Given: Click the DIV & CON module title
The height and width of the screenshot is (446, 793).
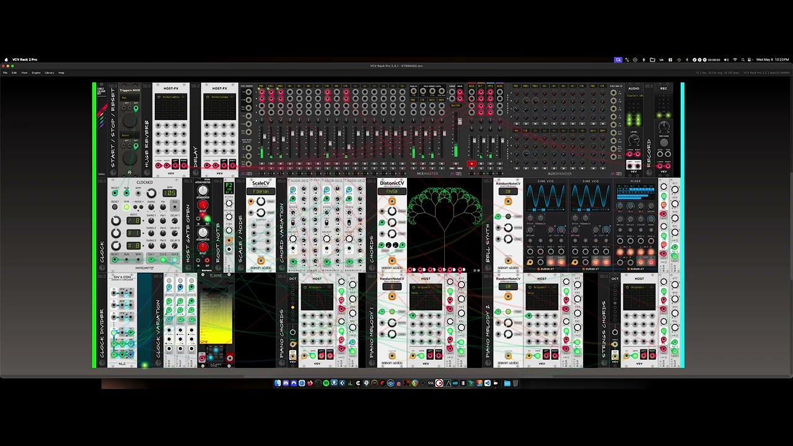Looking at the screenshot, I should tap(123, 277).
